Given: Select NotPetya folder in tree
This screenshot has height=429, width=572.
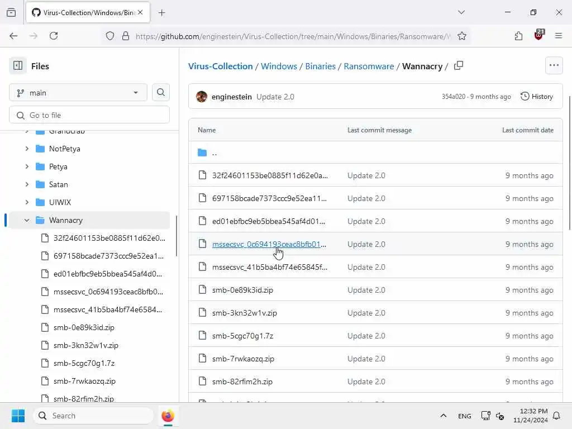Looking at the screenshot, I should [65, 149].
